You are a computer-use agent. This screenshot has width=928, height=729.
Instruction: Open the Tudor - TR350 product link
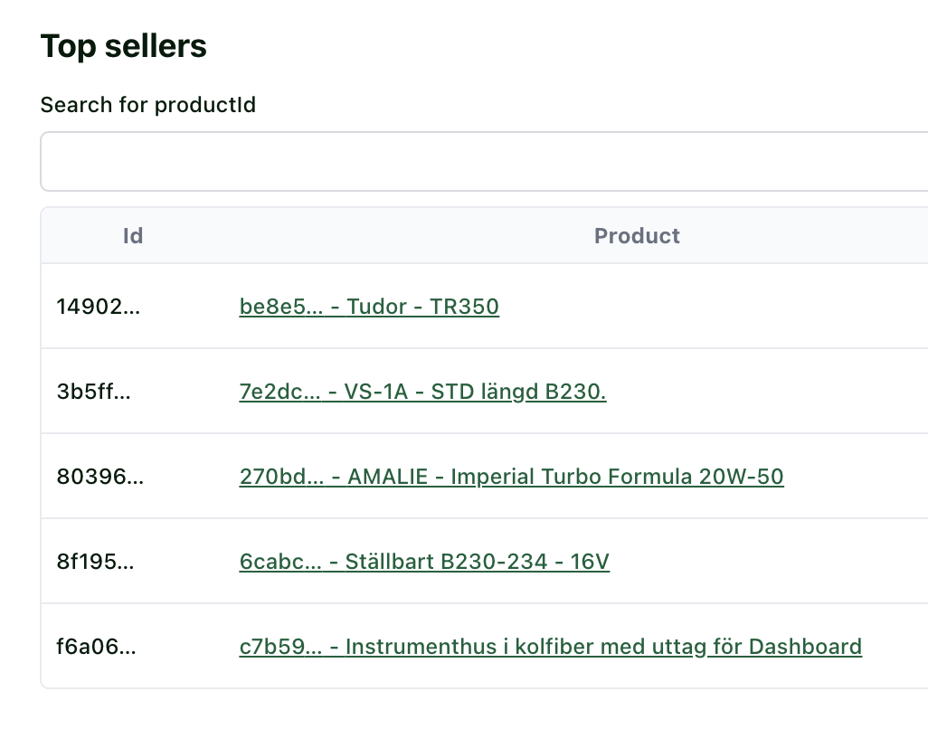[369, 307]
